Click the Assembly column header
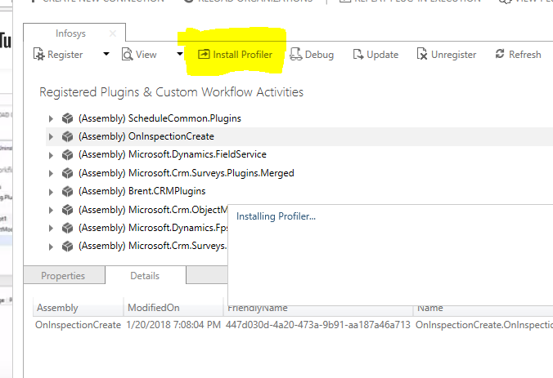Viewport: 553px width, 378px height. click(x=78, y=308)
